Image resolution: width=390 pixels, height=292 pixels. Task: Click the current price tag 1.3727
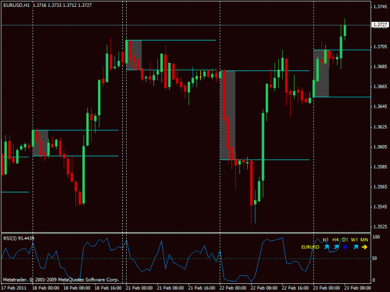pos(380,24)
